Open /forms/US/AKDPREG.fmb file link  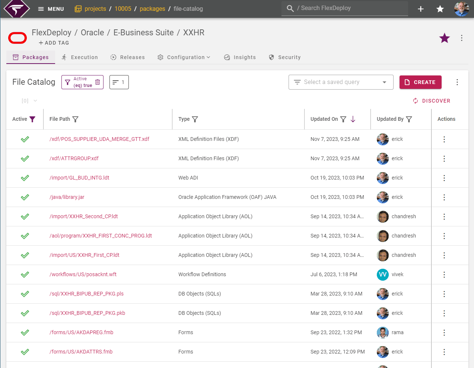(x=82, y=332)
